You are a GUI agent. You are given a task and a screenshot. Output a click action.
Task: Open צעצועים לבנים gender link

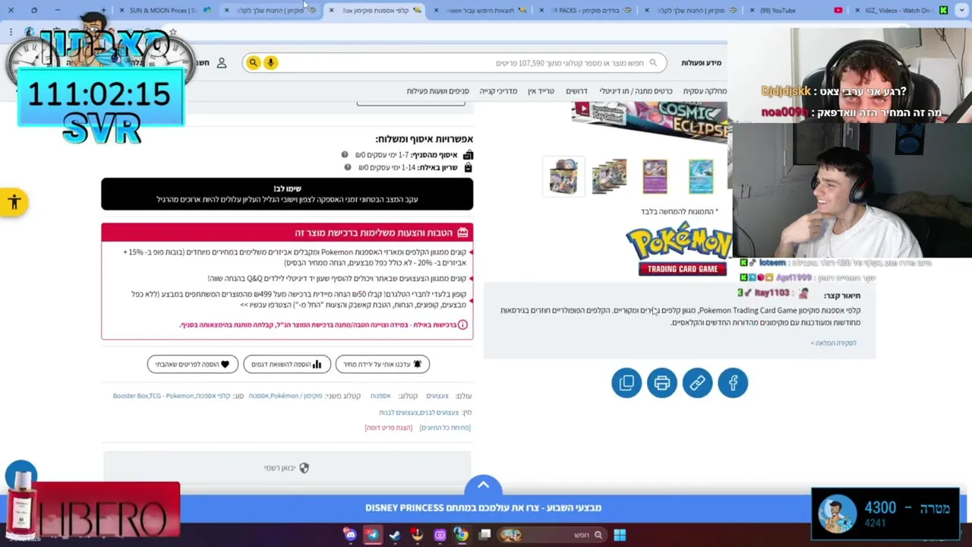pos(439,413)
